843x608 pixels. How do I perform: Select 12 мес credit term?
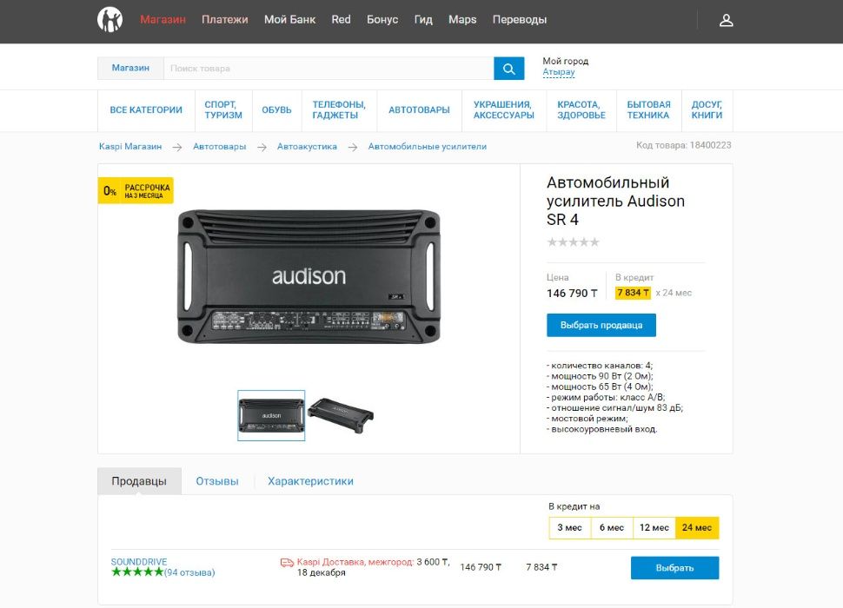coord(654,528)
